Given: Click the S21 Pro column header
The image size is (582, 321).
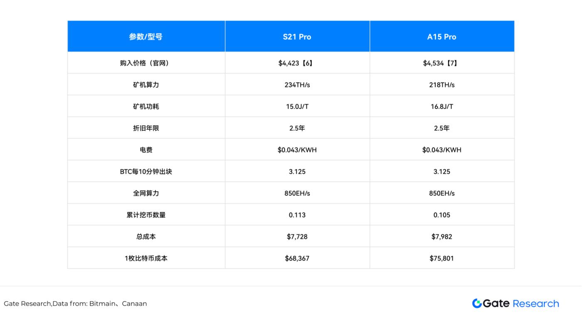Looking at the screenshot, I should 297,36.
